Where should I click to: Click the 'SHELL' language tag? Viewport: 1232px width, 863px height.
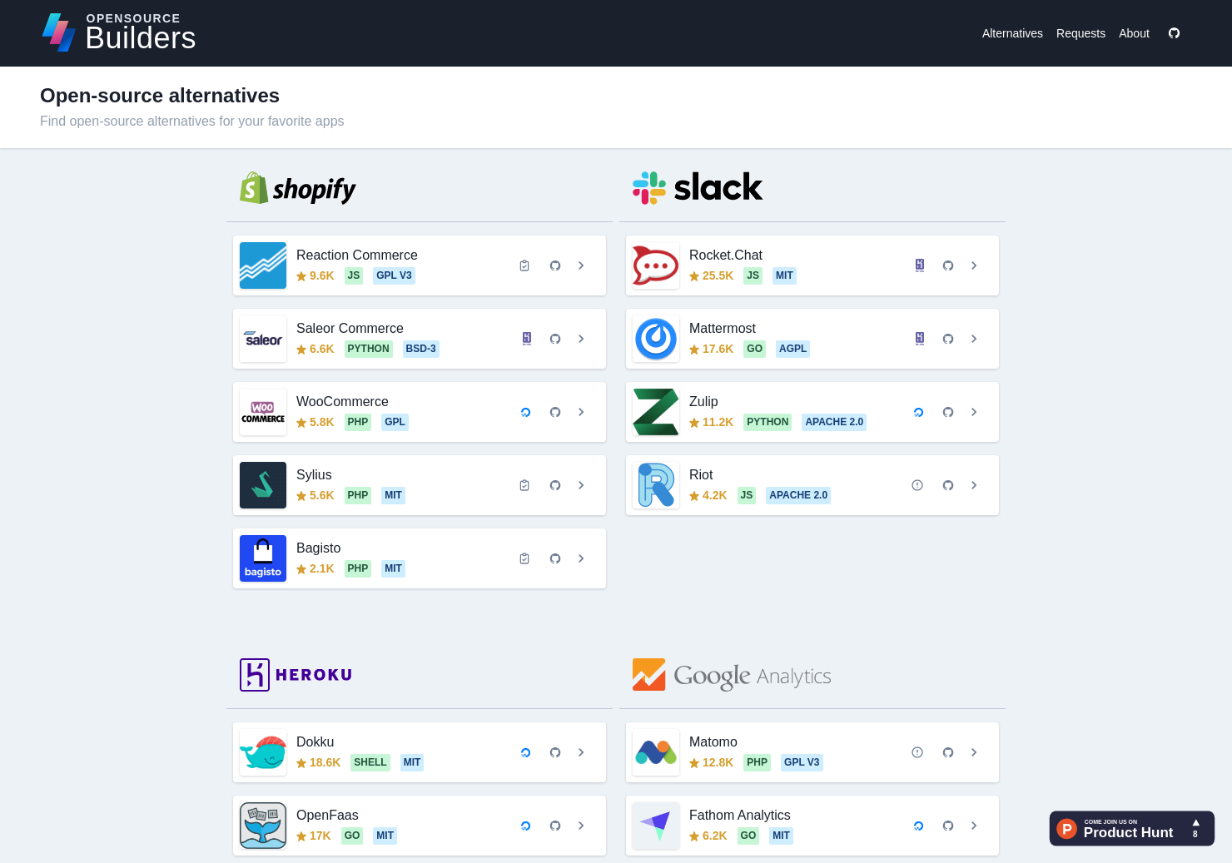pyautogui.click(x=370, y=762)
